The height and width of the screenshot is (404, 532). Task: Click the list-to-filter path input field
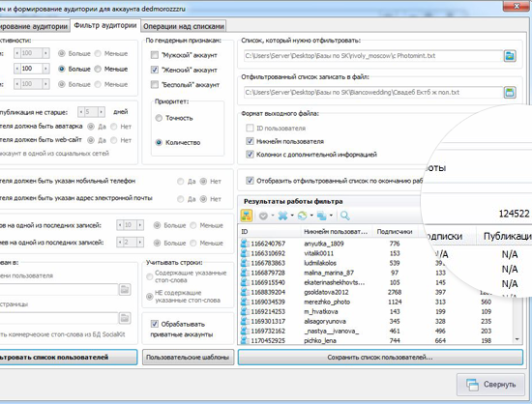pos(373,56)
